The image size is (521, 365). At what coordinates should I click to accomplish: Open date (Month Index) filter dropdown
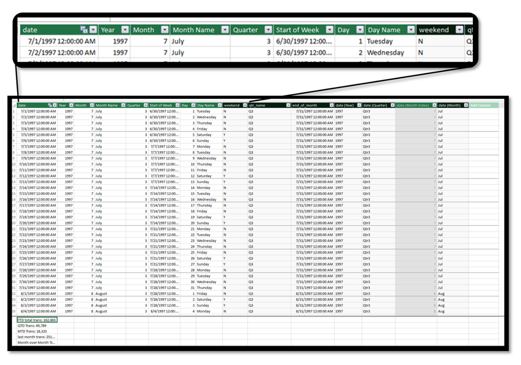434,105
